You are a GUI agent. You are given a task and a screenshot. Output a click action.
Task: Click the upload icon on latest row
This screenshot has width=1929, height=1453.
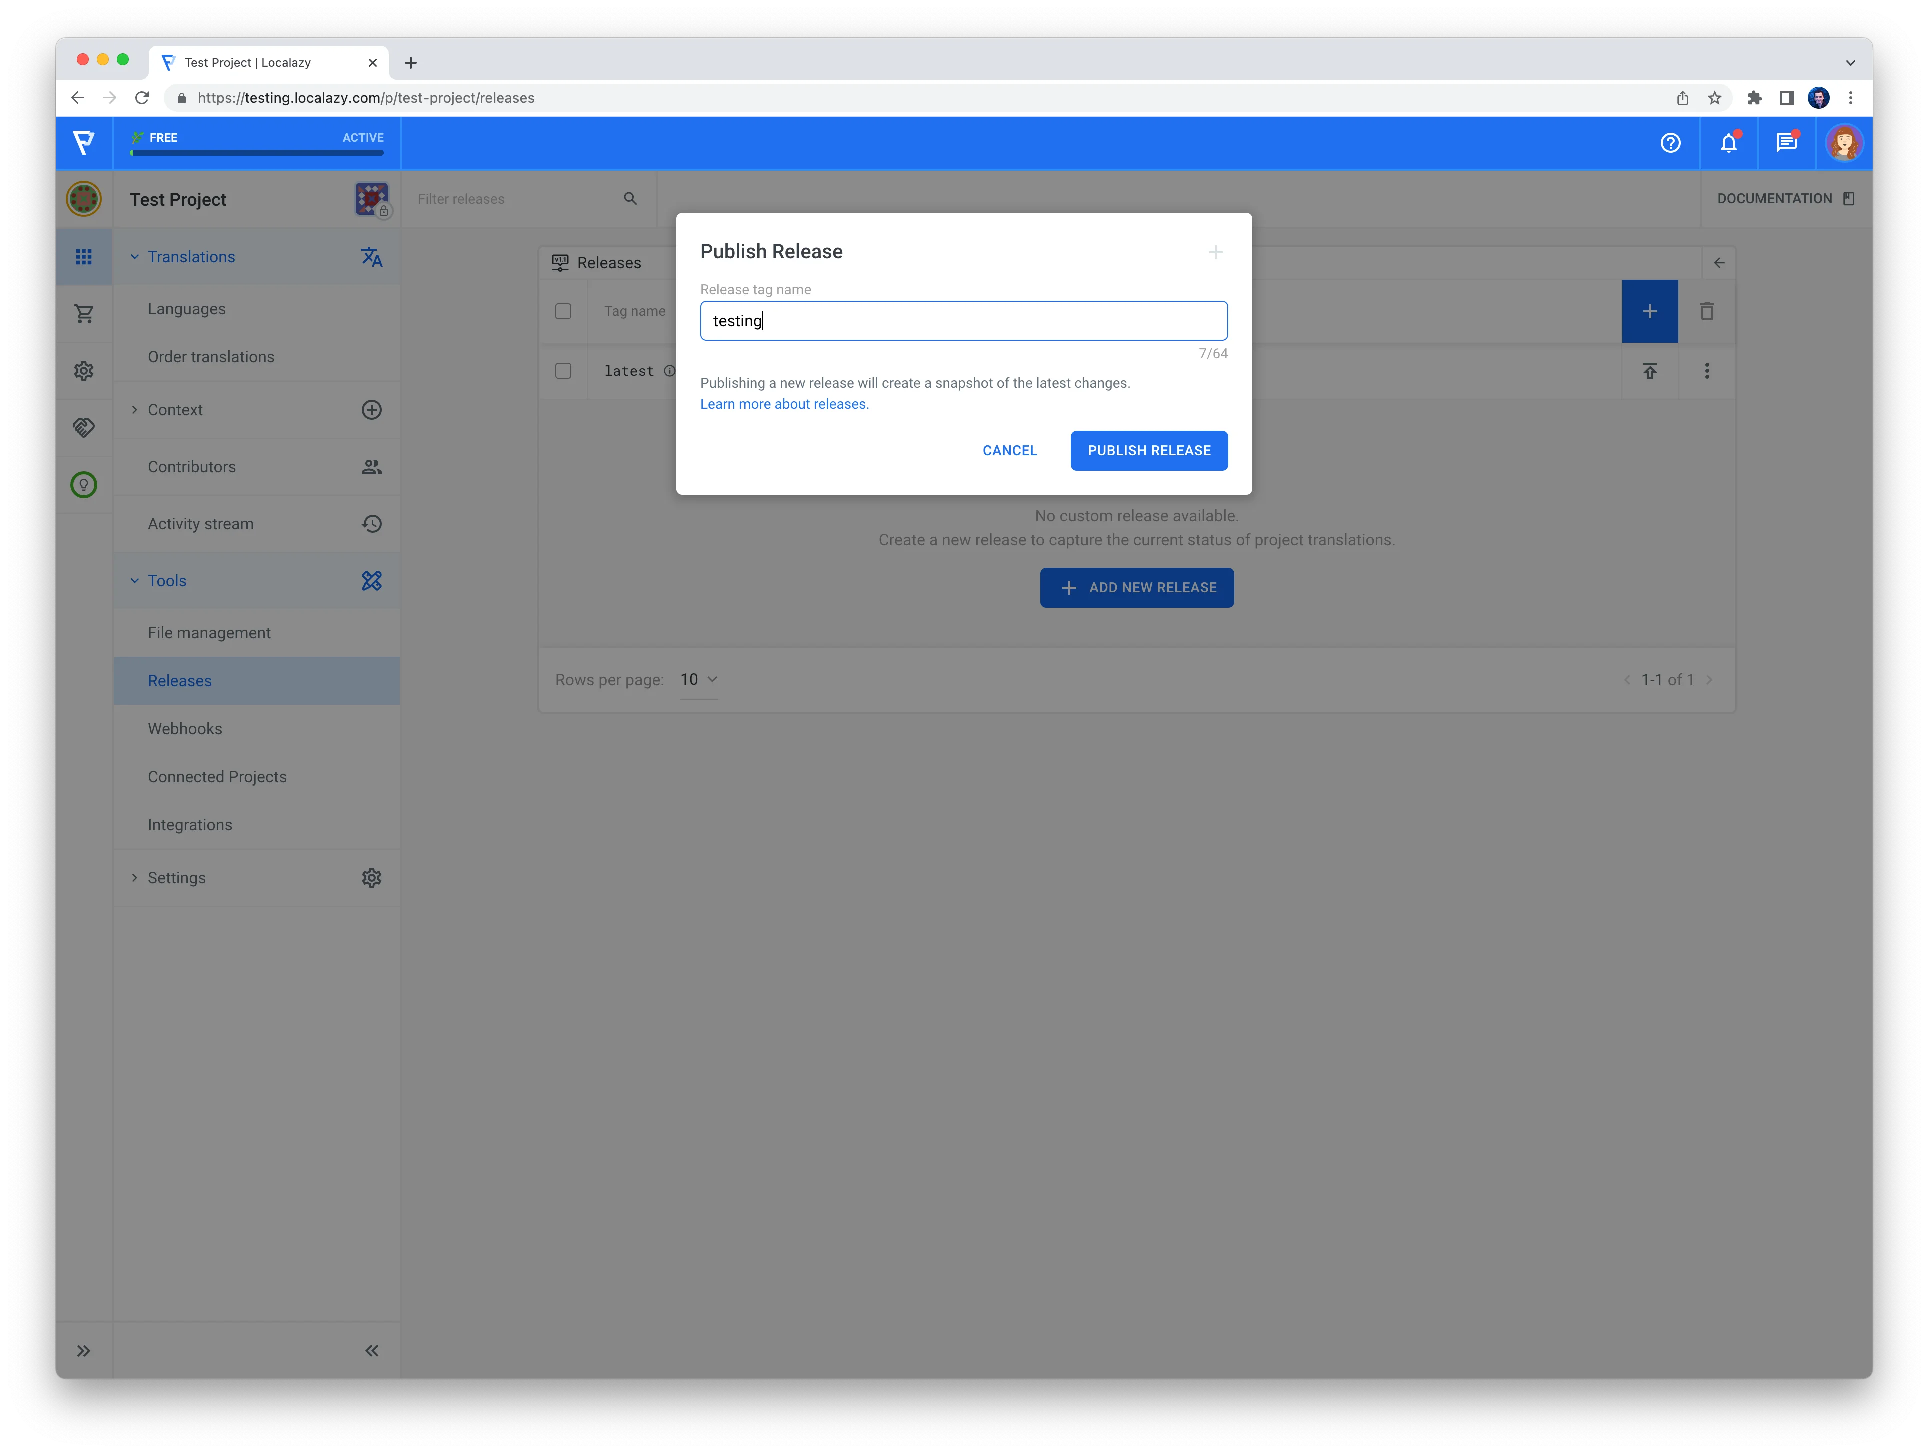[1650, 371]
